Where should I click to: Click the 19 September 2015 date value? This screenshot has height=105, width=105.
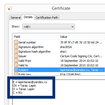click(79, 65)
